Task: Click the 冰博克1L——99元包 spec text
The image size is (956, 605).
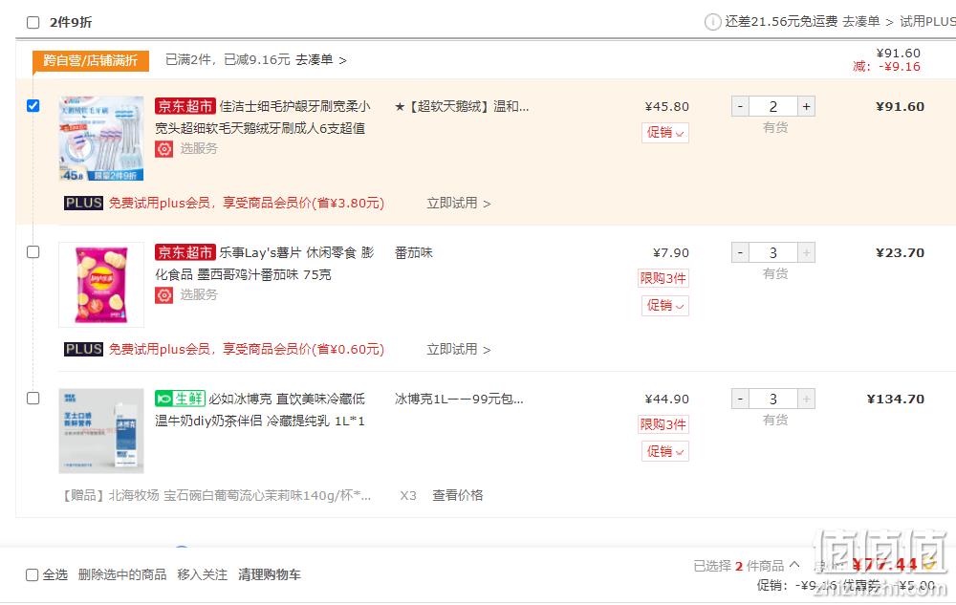Action: [x=459, y=400]
